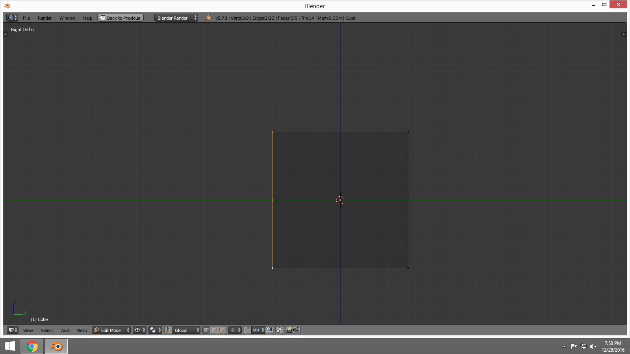Viewport: 630px width, 354px height.
Task: Click the 3D cursor at origin
Action: [x=340, y=200]
